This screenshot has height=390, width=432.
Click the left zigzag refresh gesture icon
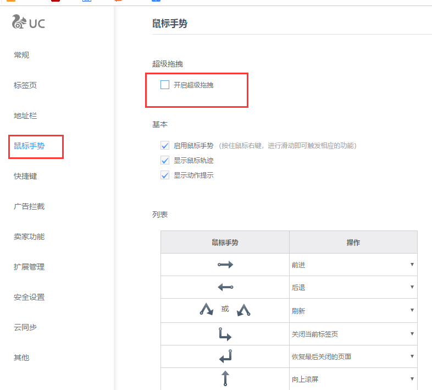click(x=206, y=310)
